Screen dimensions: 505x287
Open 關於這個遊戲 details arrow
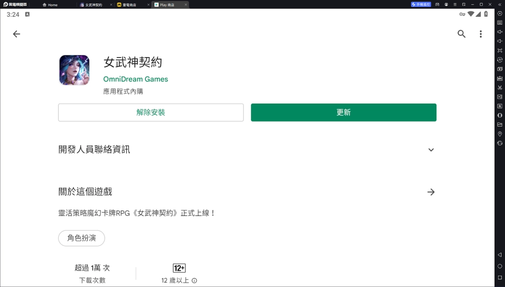[431, 192]
